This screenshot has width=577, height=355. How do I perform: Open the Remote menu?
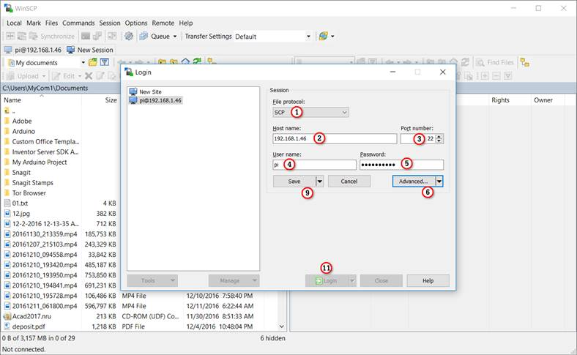163,23
